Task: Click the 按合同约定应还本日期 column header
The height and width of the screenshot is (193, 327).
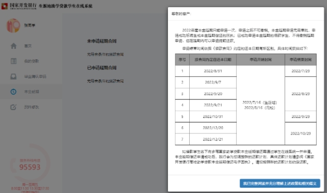Action: point(213,60)
